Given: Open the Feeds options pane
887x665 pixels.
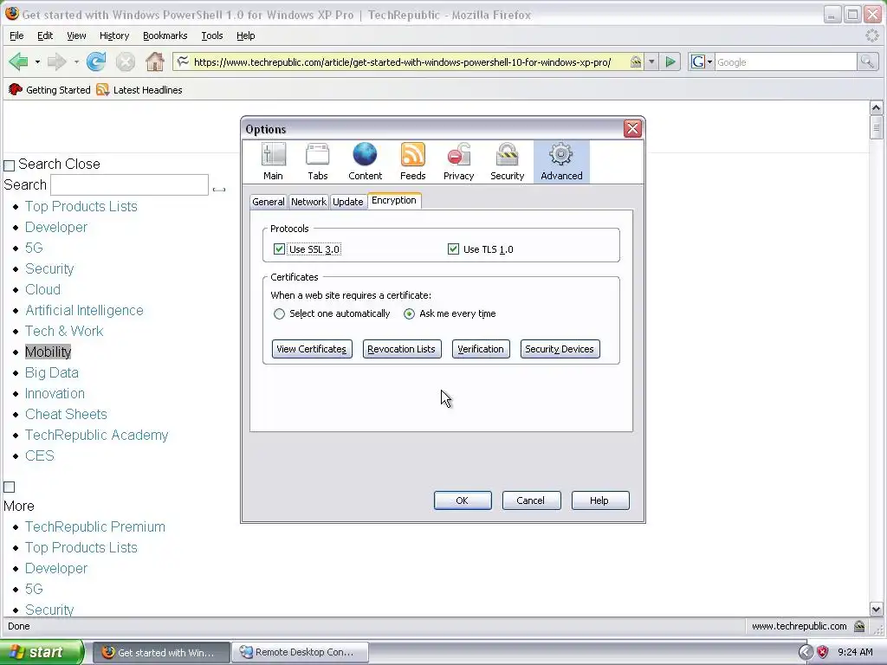Looking at the screenshot, I should (x=413, y=162).
